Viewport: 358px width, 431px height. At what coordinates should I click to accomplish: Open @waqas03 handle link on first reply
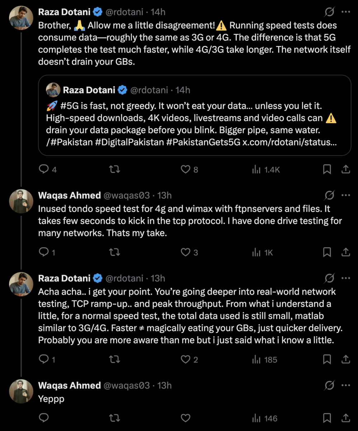(127, 195)
